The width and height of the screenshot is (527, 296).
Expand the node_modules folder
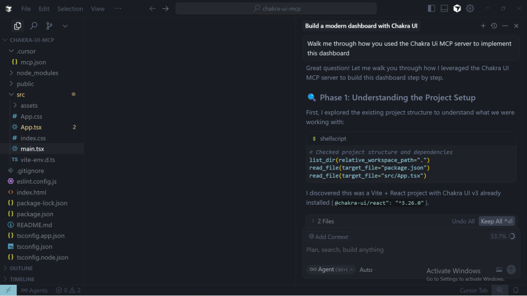[x=37, y=73]
